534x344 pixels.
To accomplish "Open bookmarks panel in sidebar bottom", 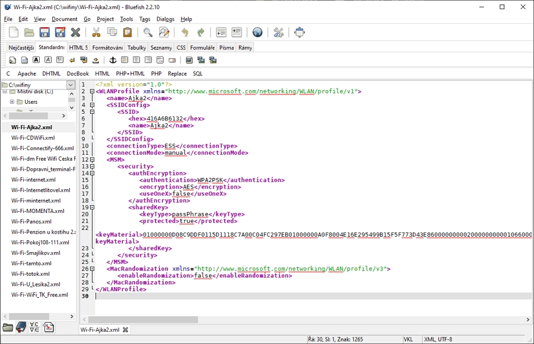I will tap(21, 327).
